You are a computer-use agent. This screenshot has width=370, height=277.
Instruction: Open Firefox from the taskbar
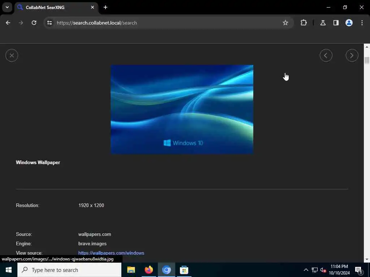[x=149, y=270]
